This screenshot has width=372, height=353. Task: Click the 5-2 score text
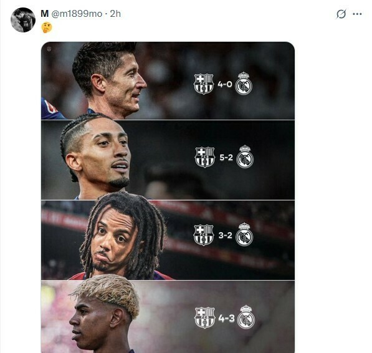click(226, 157)
